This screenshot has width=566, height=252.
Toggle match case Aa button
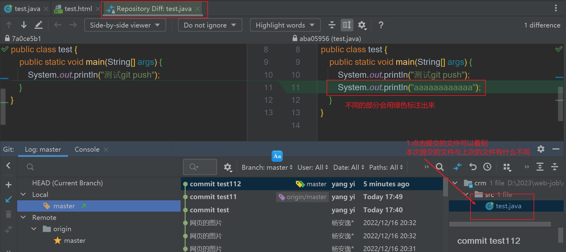277,156
